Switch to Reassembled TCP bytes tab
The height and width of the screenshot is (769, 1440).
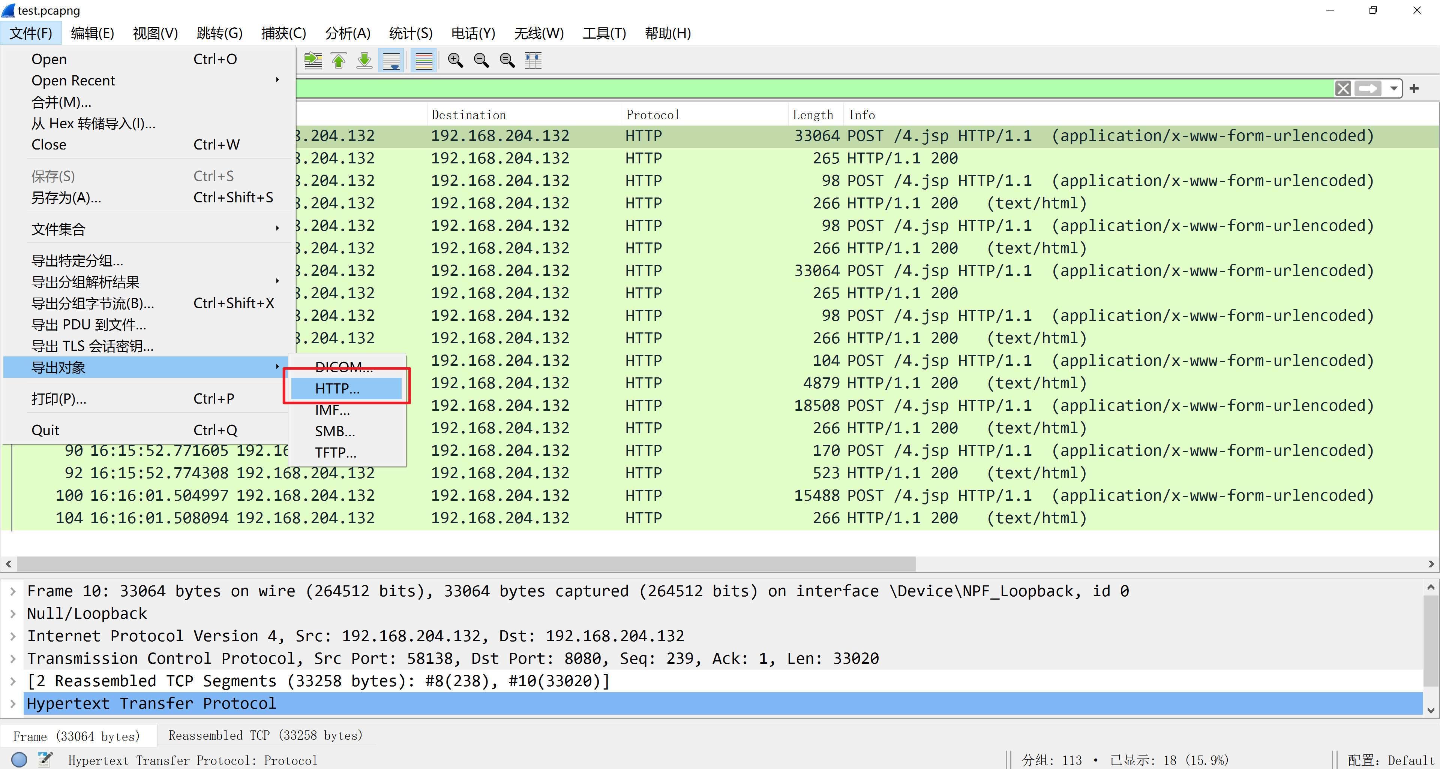point(265,736)
